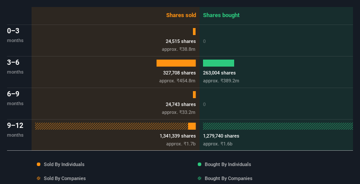The height and width of the screenshot is (184, 360).
Task: Click the 327,708 shares value
Action: [x=179, y=73]
